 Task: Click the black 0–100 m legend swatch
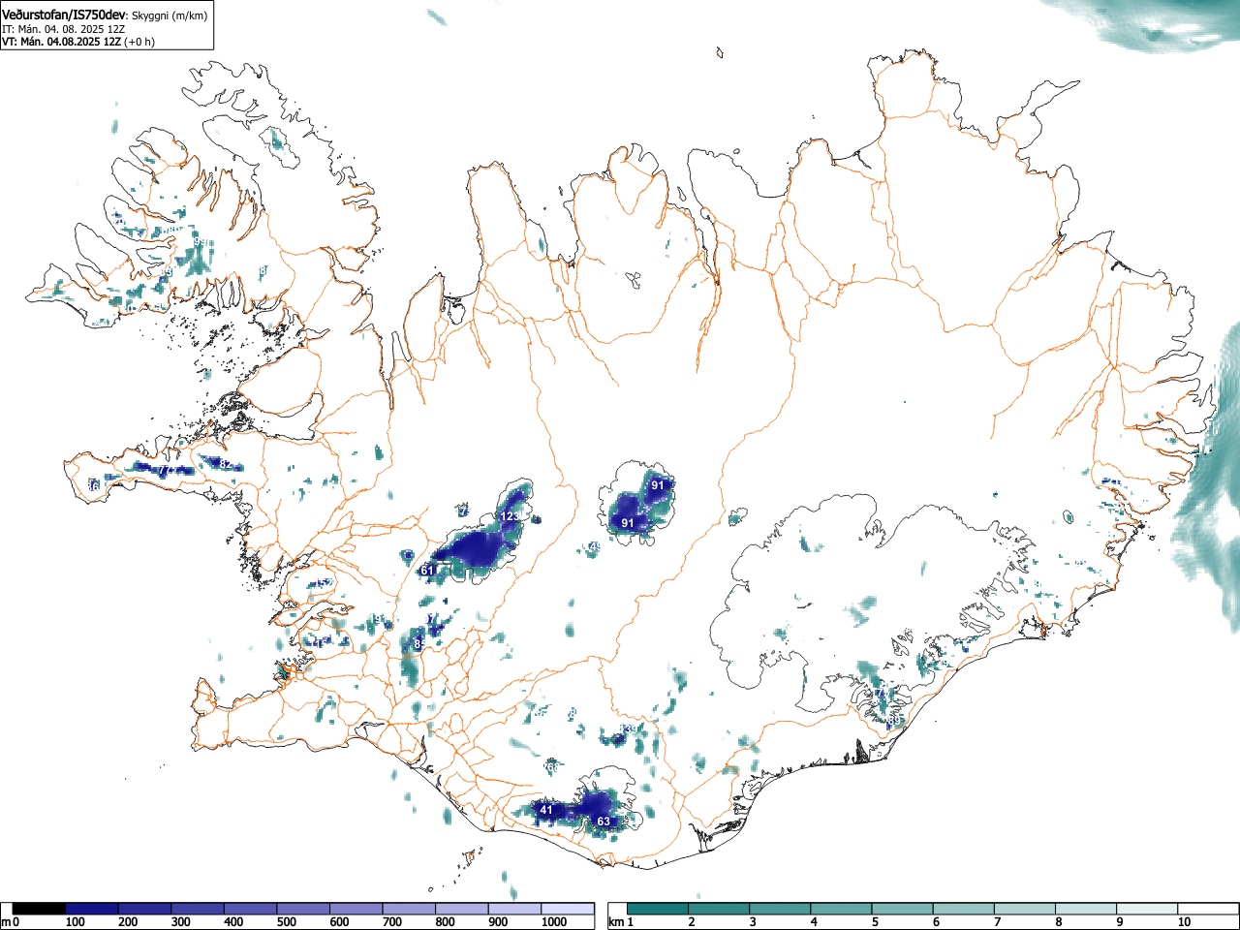coord(39,909)
